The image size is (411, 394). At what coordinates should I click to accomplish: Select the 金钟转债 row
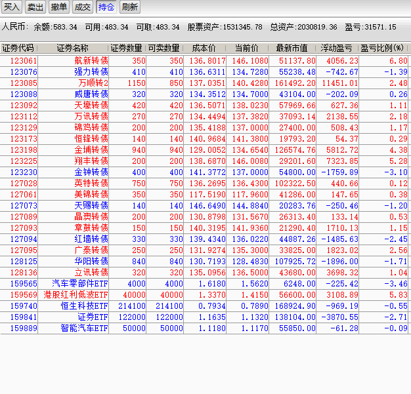click(91, 172)
